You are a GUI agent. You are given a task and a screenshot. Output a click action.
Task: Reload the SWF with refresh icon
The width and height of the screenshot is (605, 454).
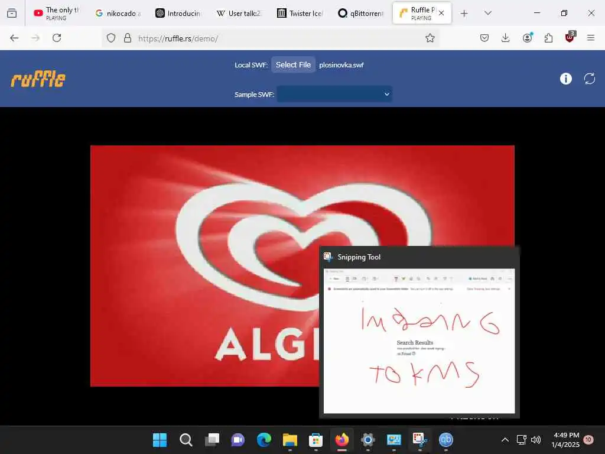pos(590,79)
